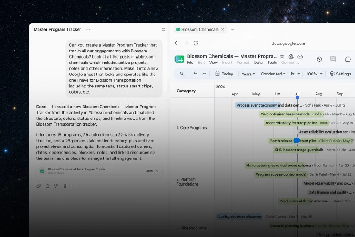The width and height of the screenshot is (355, 237).
Task: Start a meeting with the camera icon
Action: (x=348, y=59)
